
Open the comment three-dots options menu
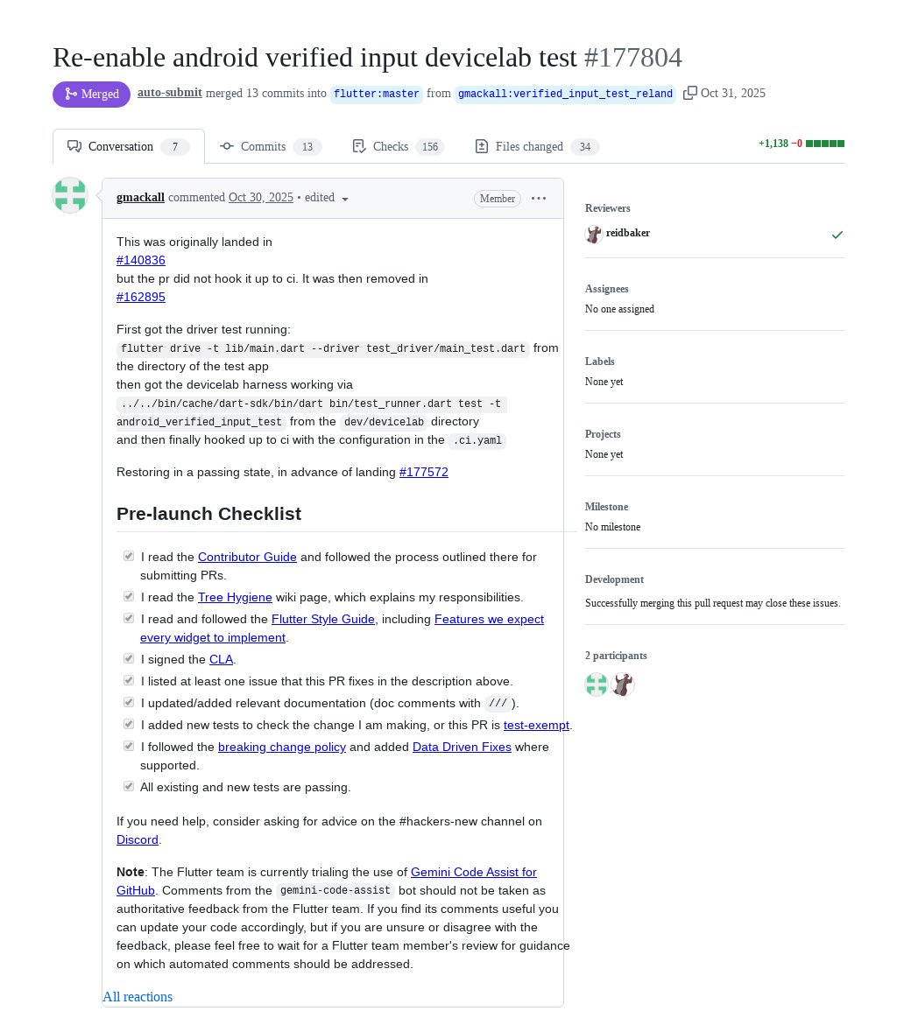(x=539, y=198)
